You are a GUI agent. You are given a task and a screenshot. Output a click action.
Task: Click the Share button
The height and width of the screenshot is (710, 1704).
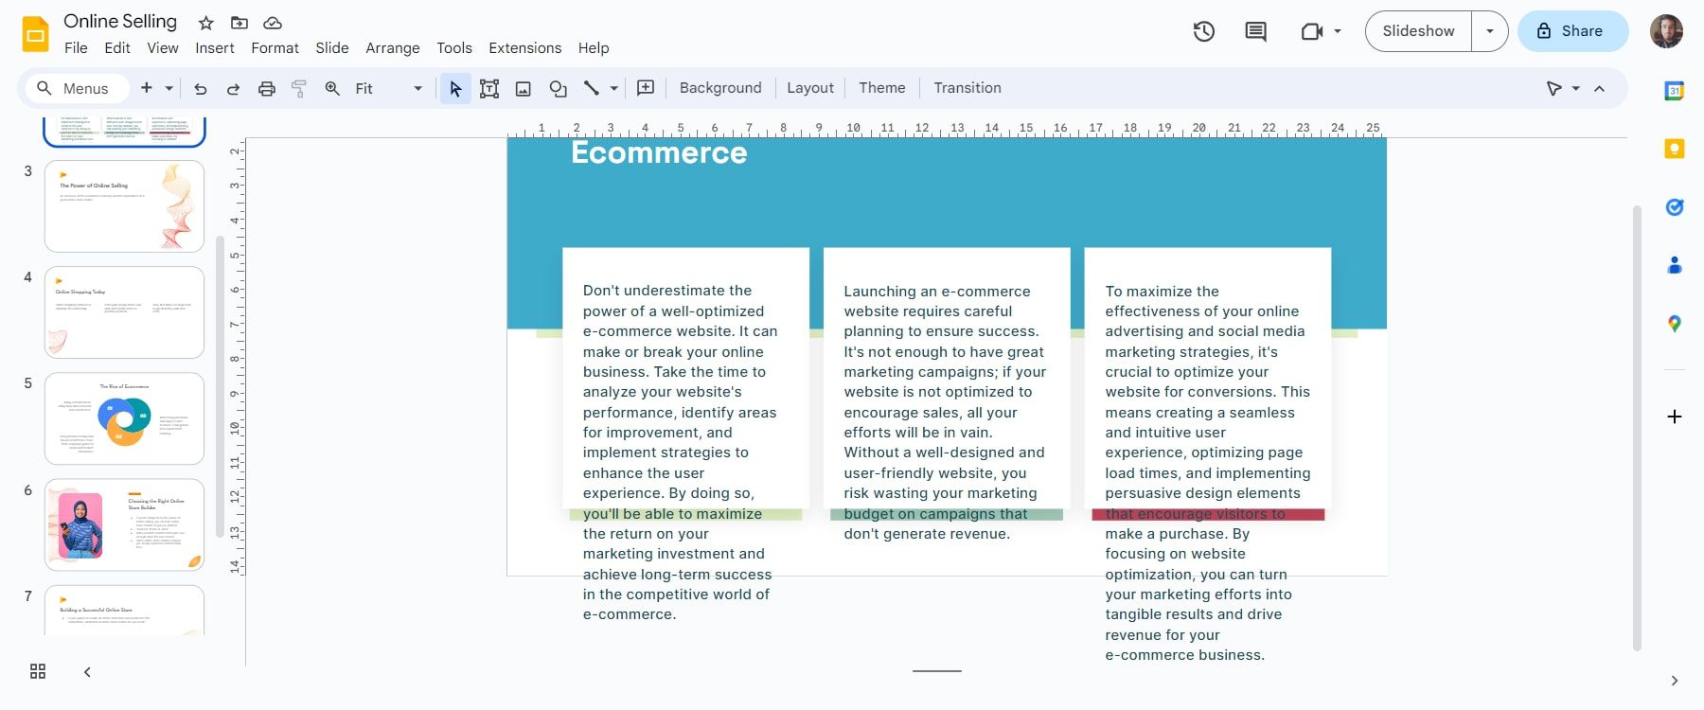(x=1571, y=31)
